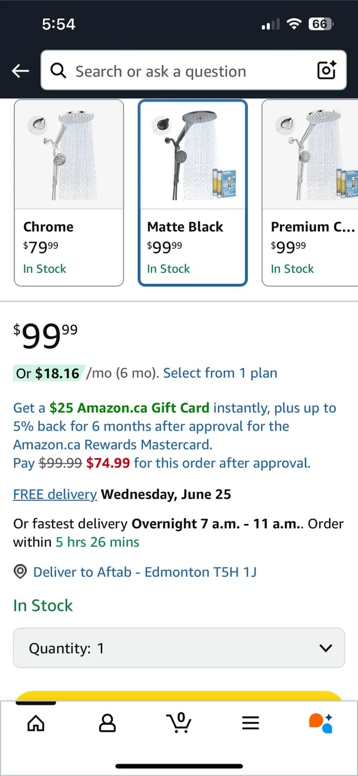358x776 pixels.
Task: Click the Quantity dropdown chevron
Action: click(x=326, y=648)
